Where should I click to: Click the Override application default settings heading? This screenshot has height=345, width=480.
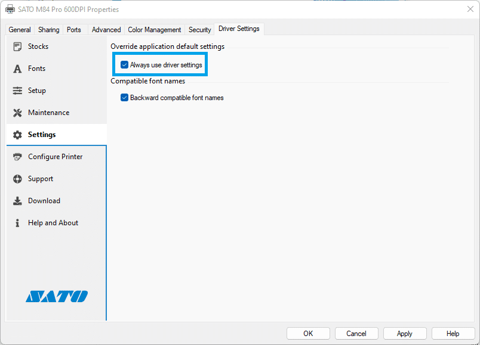[167, 46]
